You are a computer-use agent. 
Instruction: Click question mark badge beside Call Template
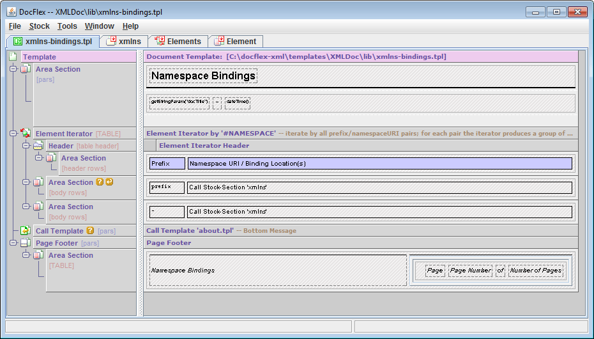90,231
